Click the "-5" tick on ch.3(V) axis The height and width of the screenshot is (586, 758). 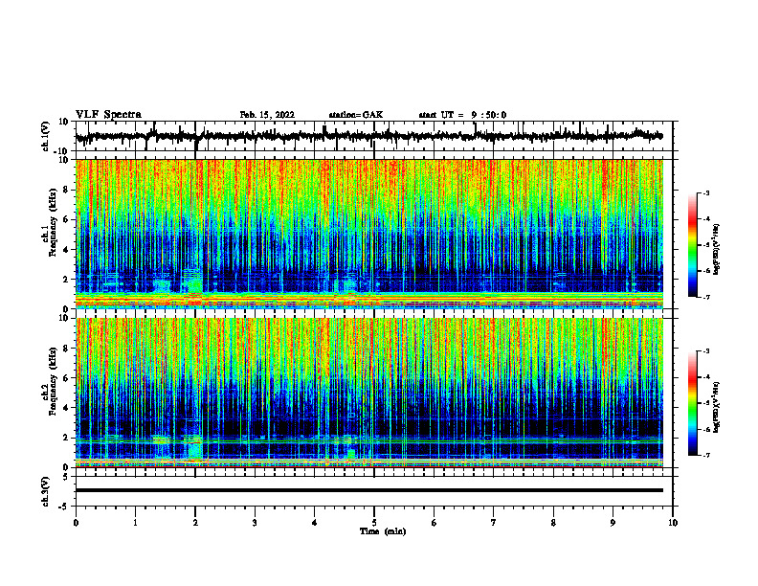[x=65, y=507]
